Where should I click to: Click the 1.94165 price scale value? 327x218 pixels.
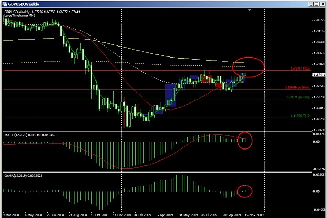click(320, 31)
